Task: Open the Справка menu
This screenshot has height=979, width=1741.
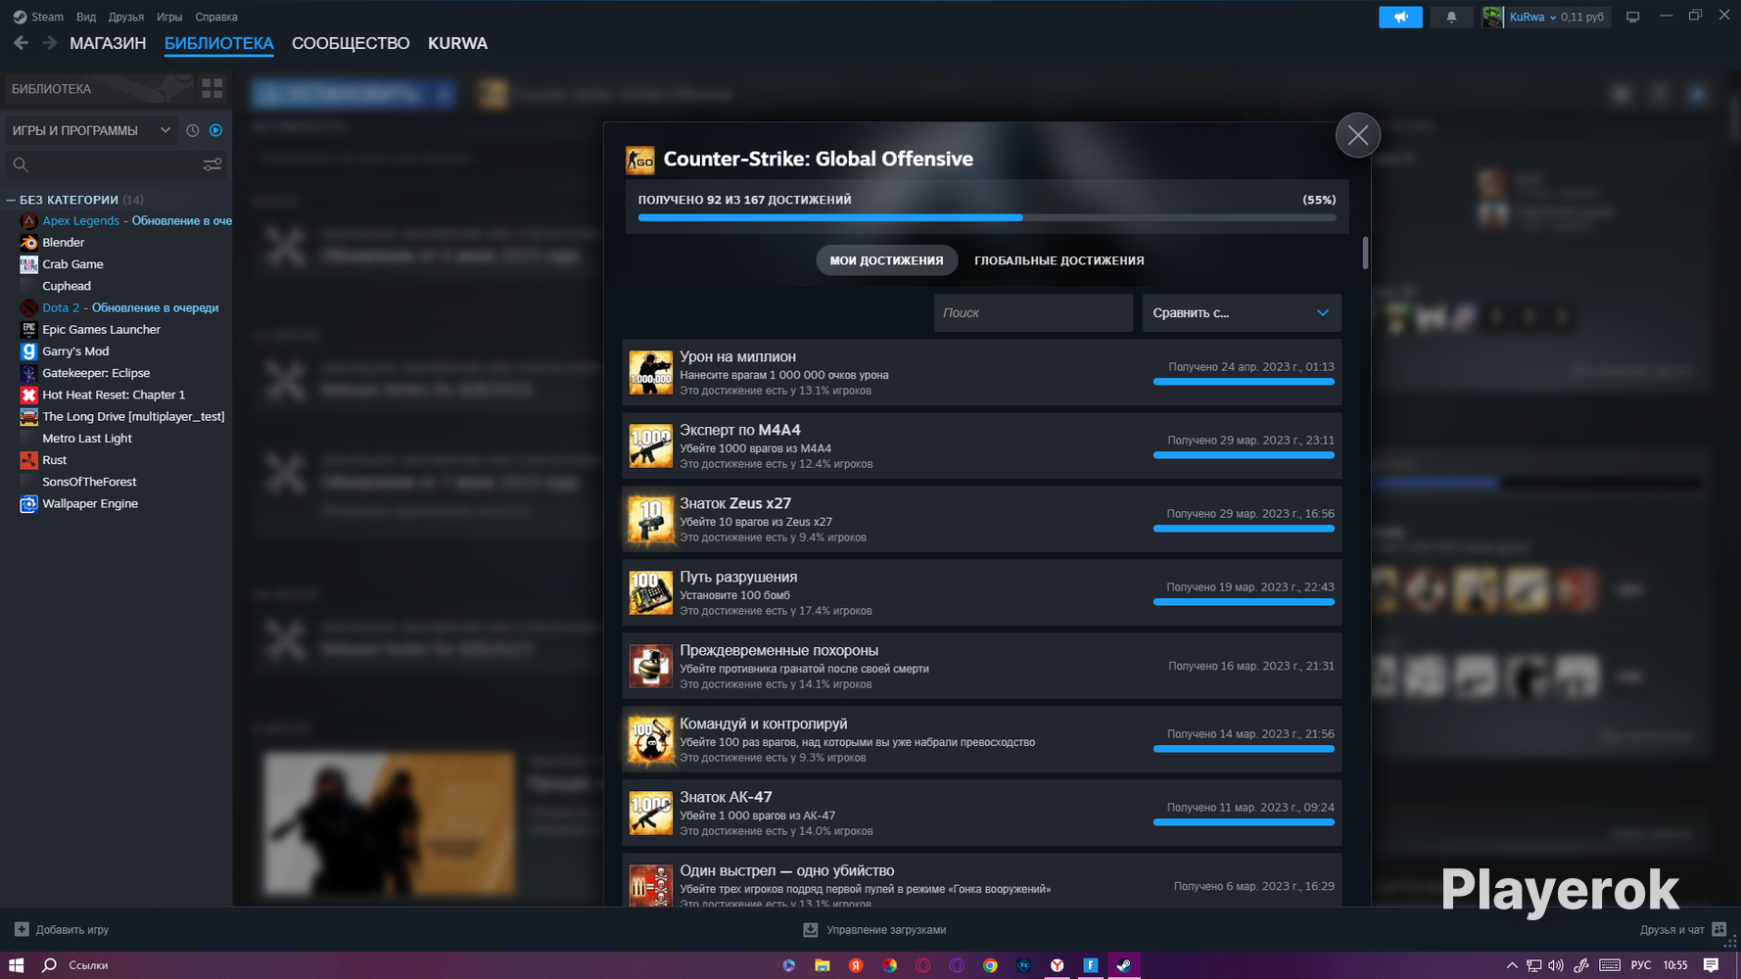Action: click(216, 17)
